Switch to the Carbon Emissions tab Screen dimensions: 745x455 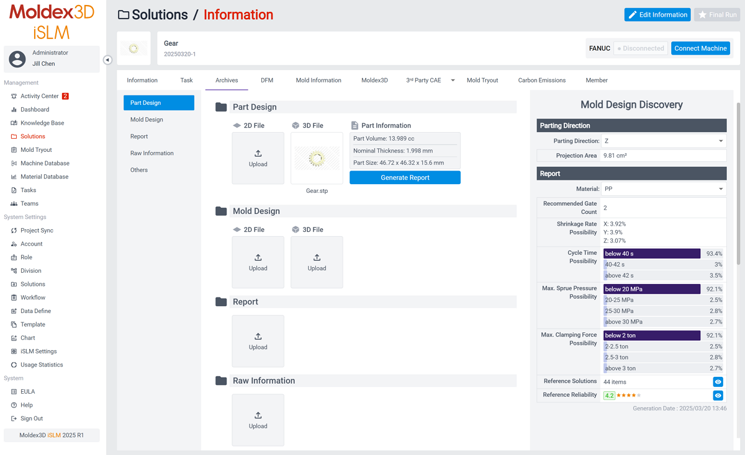[x=541, y=81]
